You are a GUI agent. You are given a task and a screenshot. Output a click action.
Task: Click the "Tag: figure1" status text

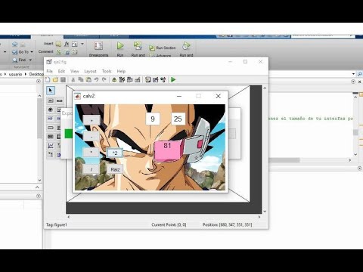coord(57,224)
